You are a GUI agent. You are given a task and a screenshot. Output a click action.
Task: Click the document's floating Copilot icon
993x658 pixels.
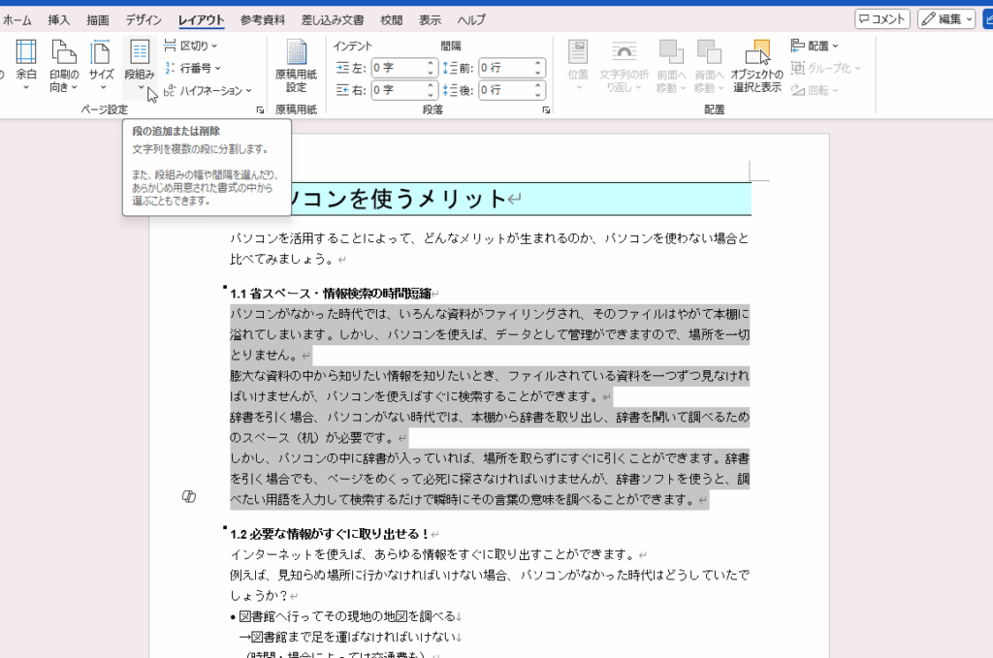point(189,496)
